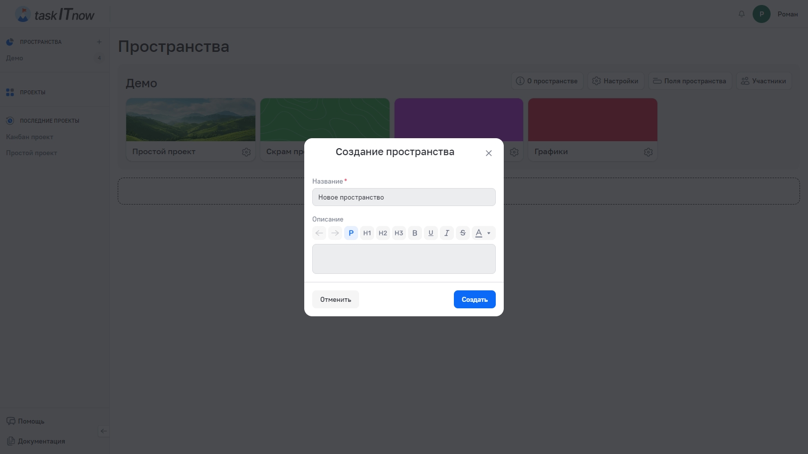The image size is (808, 454).
Task: Collapse the left sidebar arrow
Action: [103, 431]
